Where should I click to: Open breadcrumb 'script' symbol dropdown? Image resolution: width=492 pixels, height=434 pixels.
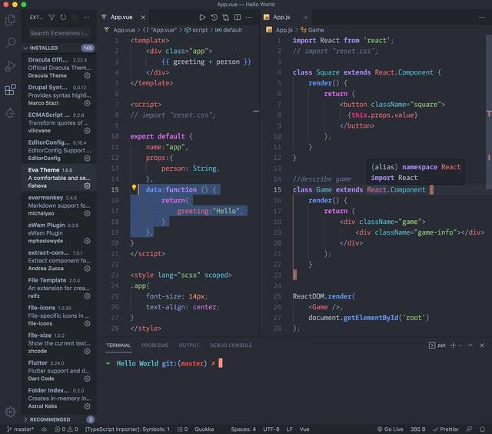point(196,30)
